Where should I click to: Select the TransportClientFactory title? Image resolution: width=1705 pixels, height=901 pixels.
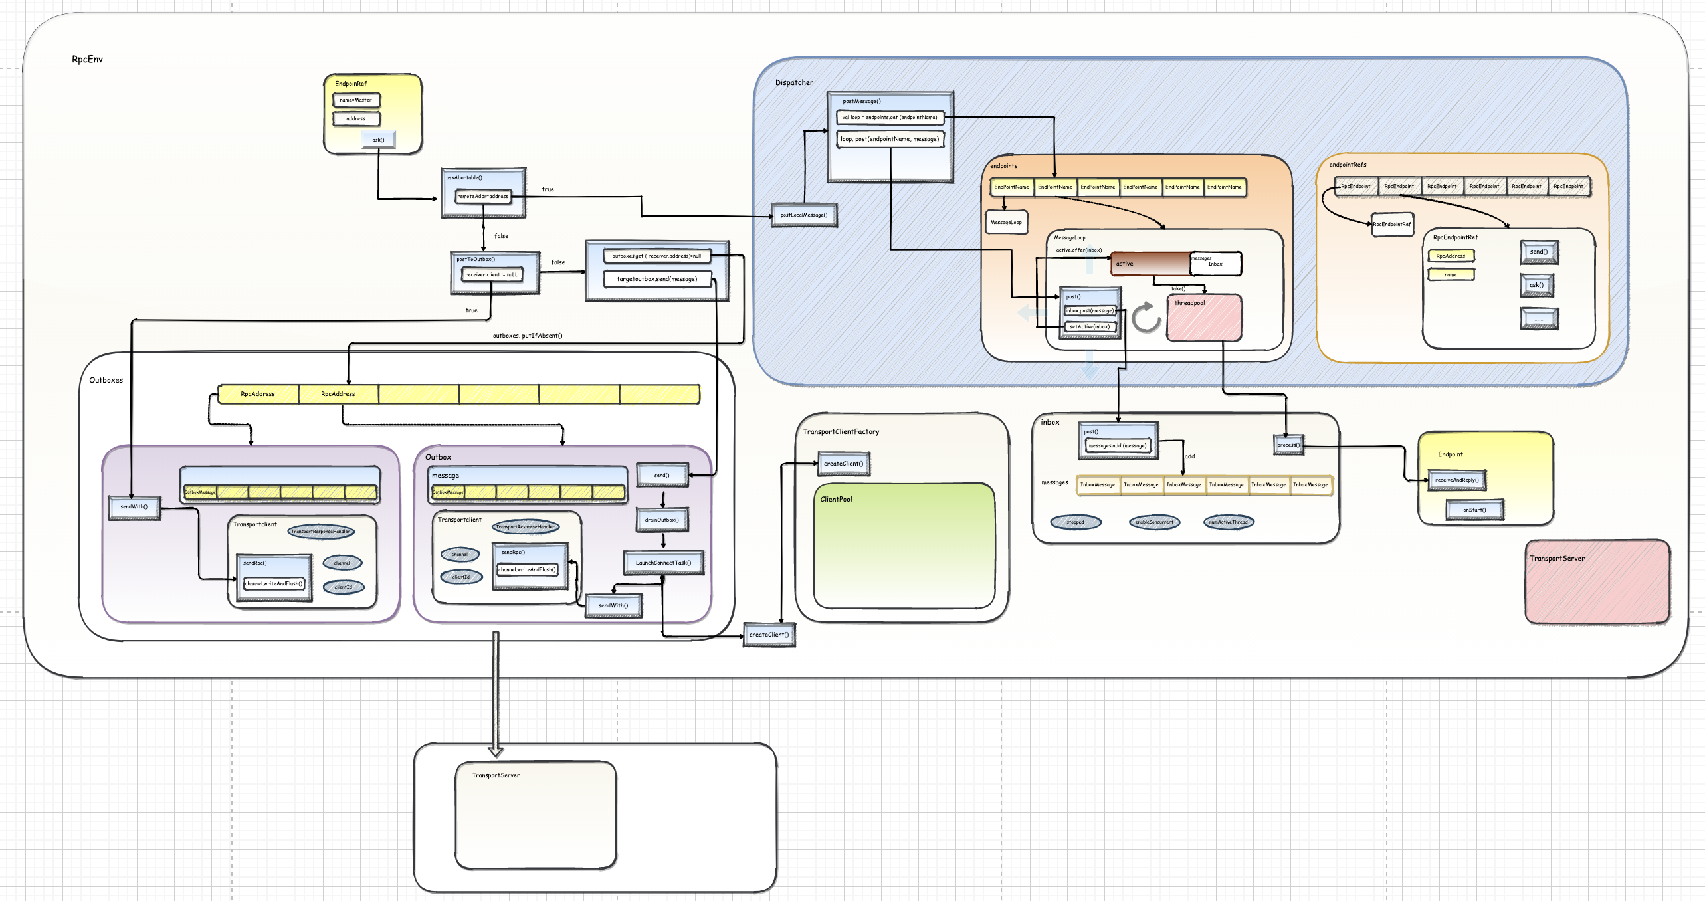841,432
